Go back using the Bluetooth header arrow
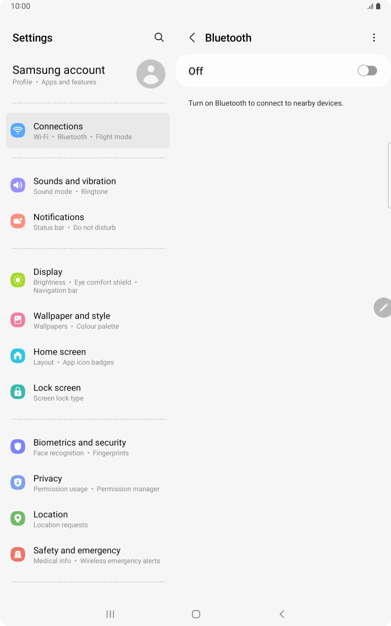The width and height of the screenshot is (391, 626). (x=192, y=38)
